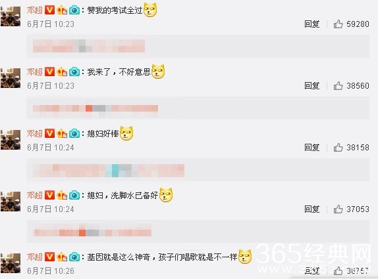Click verified V badge on 洗脚水 comment
This screenshot has height=279, width=378.
(x=49, y=195)
